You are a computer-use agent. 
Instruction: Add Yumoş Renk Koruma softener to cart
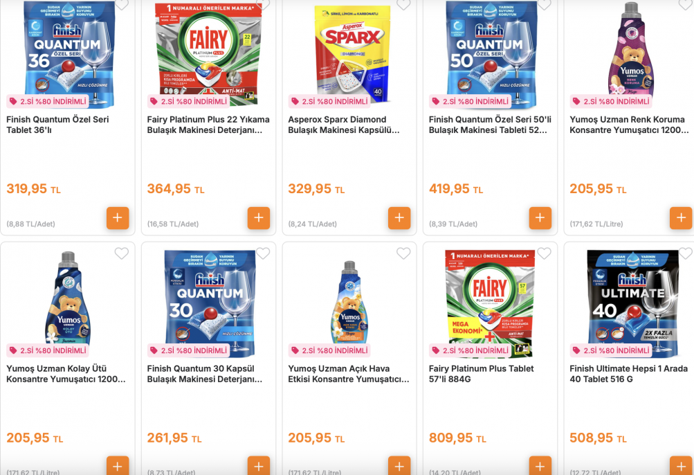pyautogui.click(x=681, y=218)
